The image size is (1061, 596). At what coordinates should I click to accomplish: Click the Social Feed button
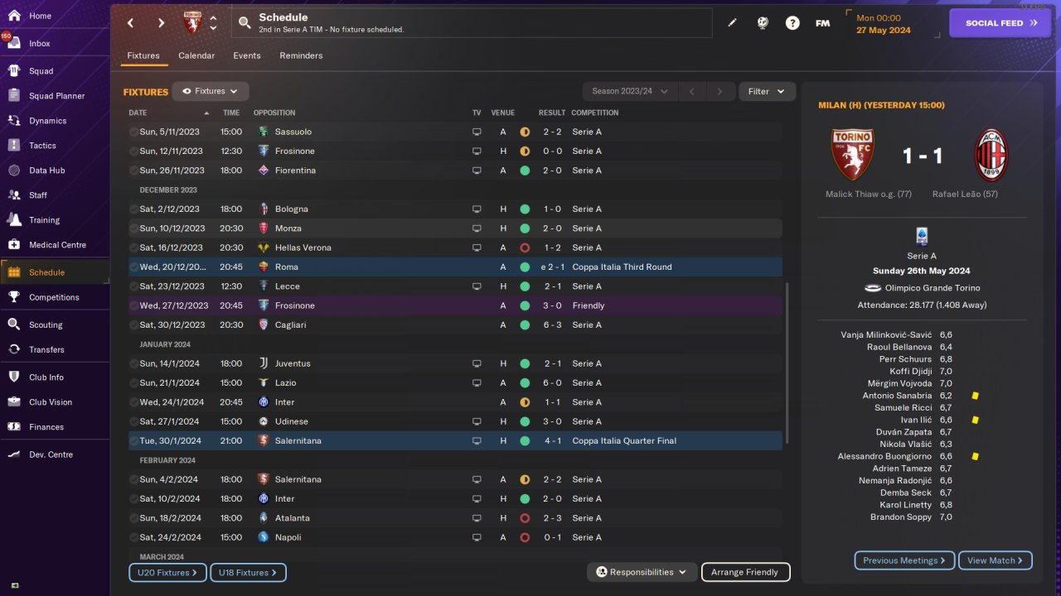pyautogui.click(x=1000, y=23)
